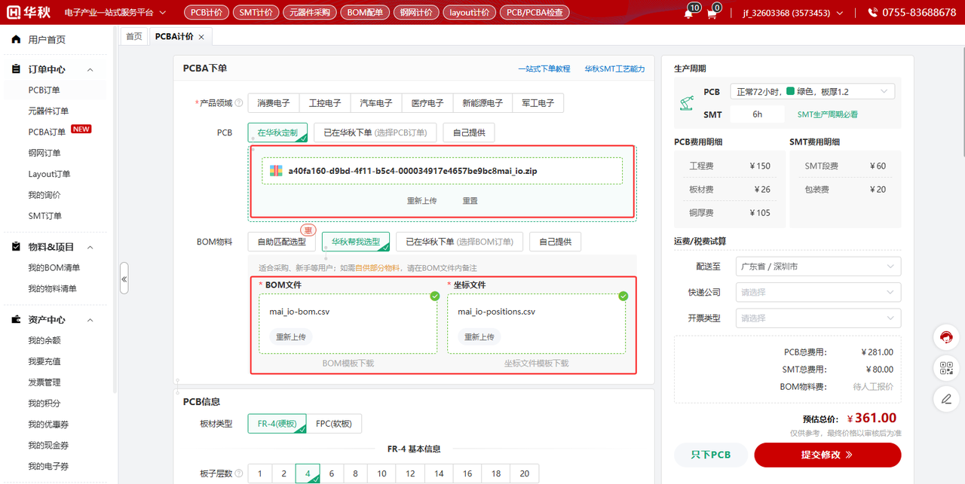Click the customer service headset icon
Viewport: 965px width, 484px height.
click(946, 338)
